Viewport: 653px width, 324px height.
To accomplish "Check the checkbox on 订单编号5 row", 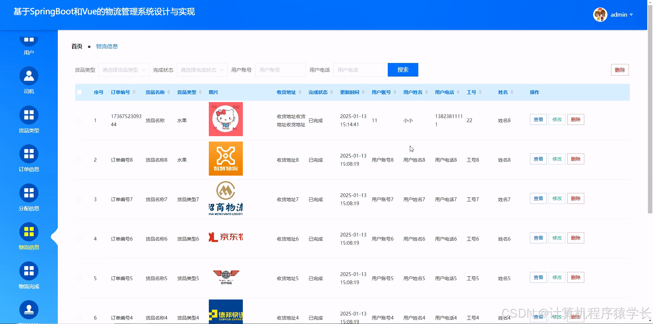I will [79, 278].
